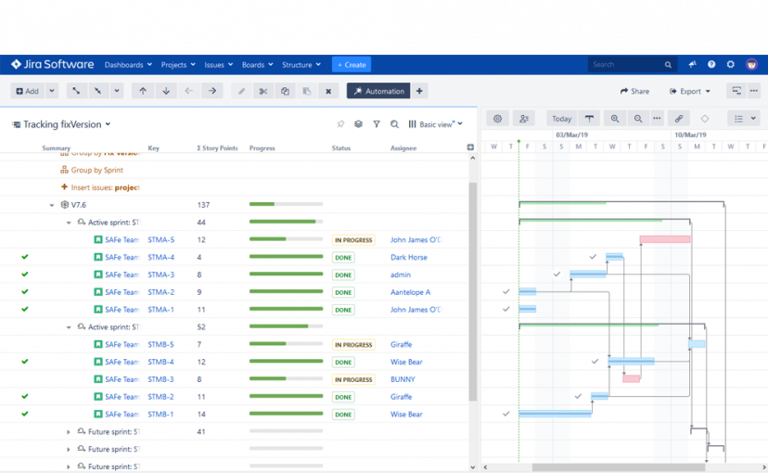Outdent item with left arrow icon

pyautogui.click(x=189, y=91)
